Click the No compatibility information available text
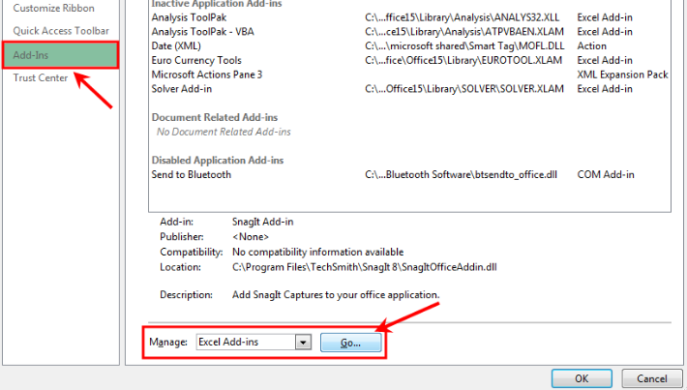 [x=317, y=252]
